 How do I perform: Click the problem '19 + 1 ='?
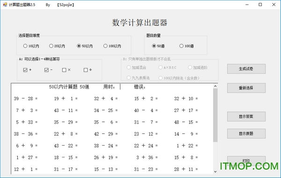[x=66, y=98]
